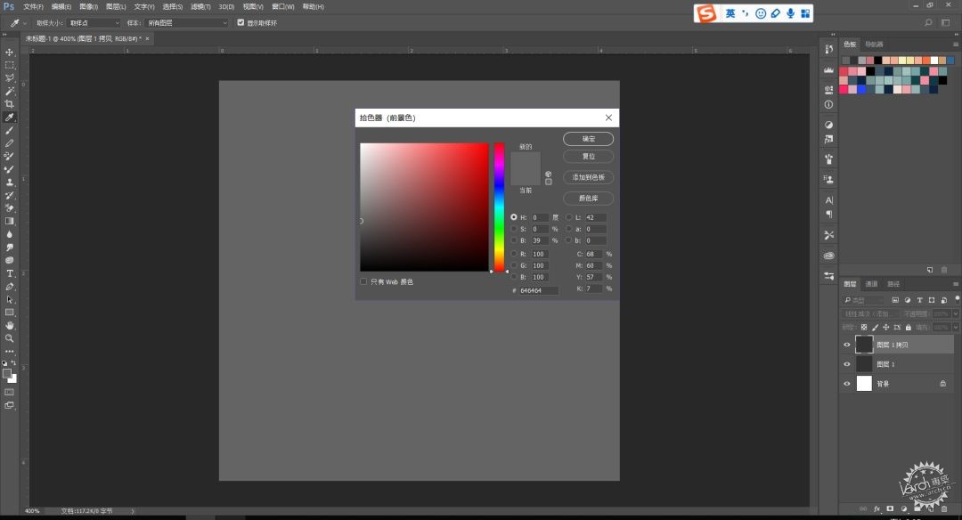The height and width of the screenshot is (520, 962).
Task: Filter layers by type T icon
Action: [919, 300]
